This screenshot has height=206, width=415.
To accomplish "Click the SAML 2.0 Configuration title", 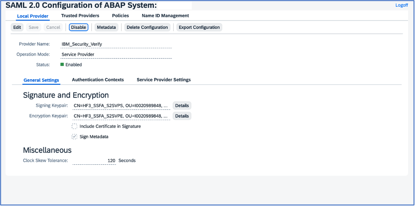I will point(81,5).
